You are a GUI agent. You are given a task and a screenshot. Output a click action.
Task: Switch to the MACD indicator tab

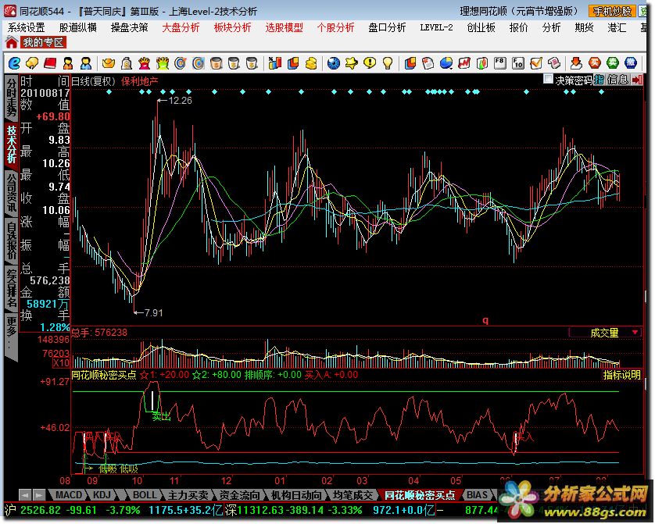tap(69, 495)
